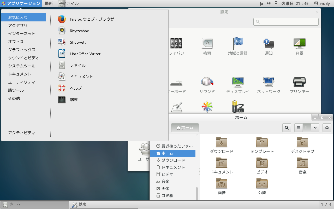
Task: Open 通知 settings panel
Action: [269, 47]
